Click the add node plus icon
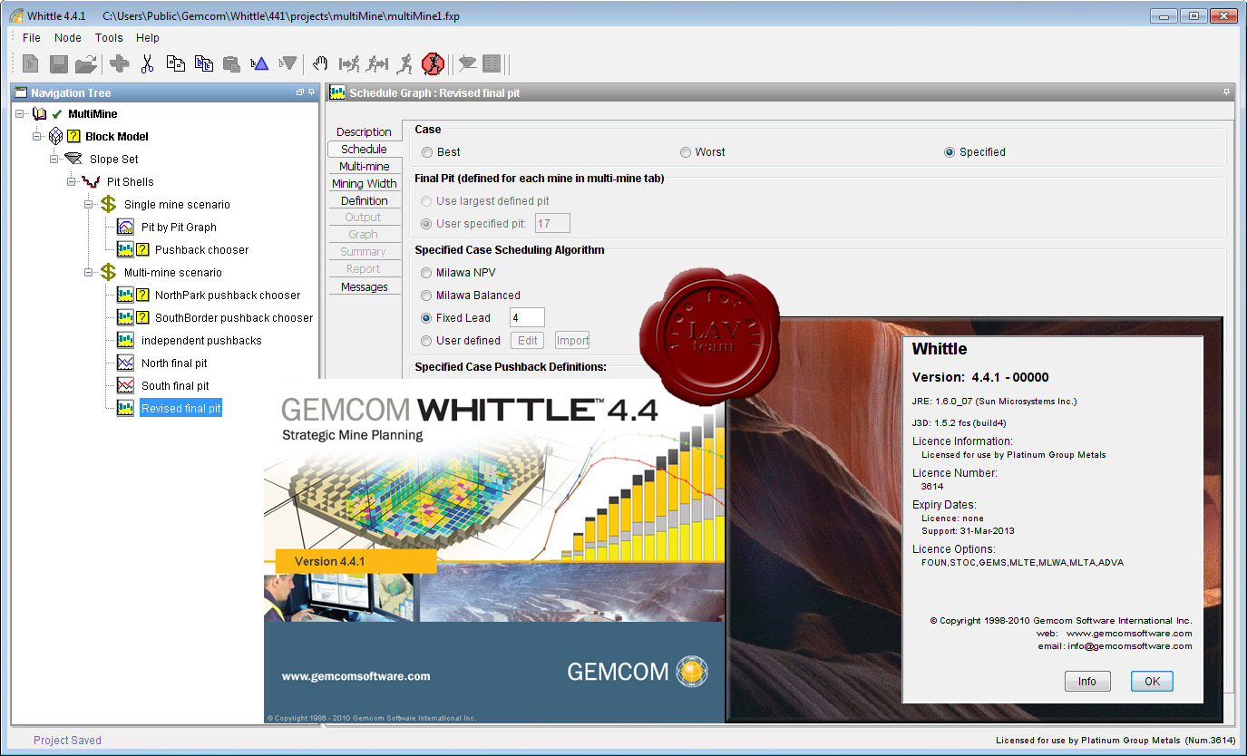The height and width of the screenshot is (756, 1247). [119, 63]
